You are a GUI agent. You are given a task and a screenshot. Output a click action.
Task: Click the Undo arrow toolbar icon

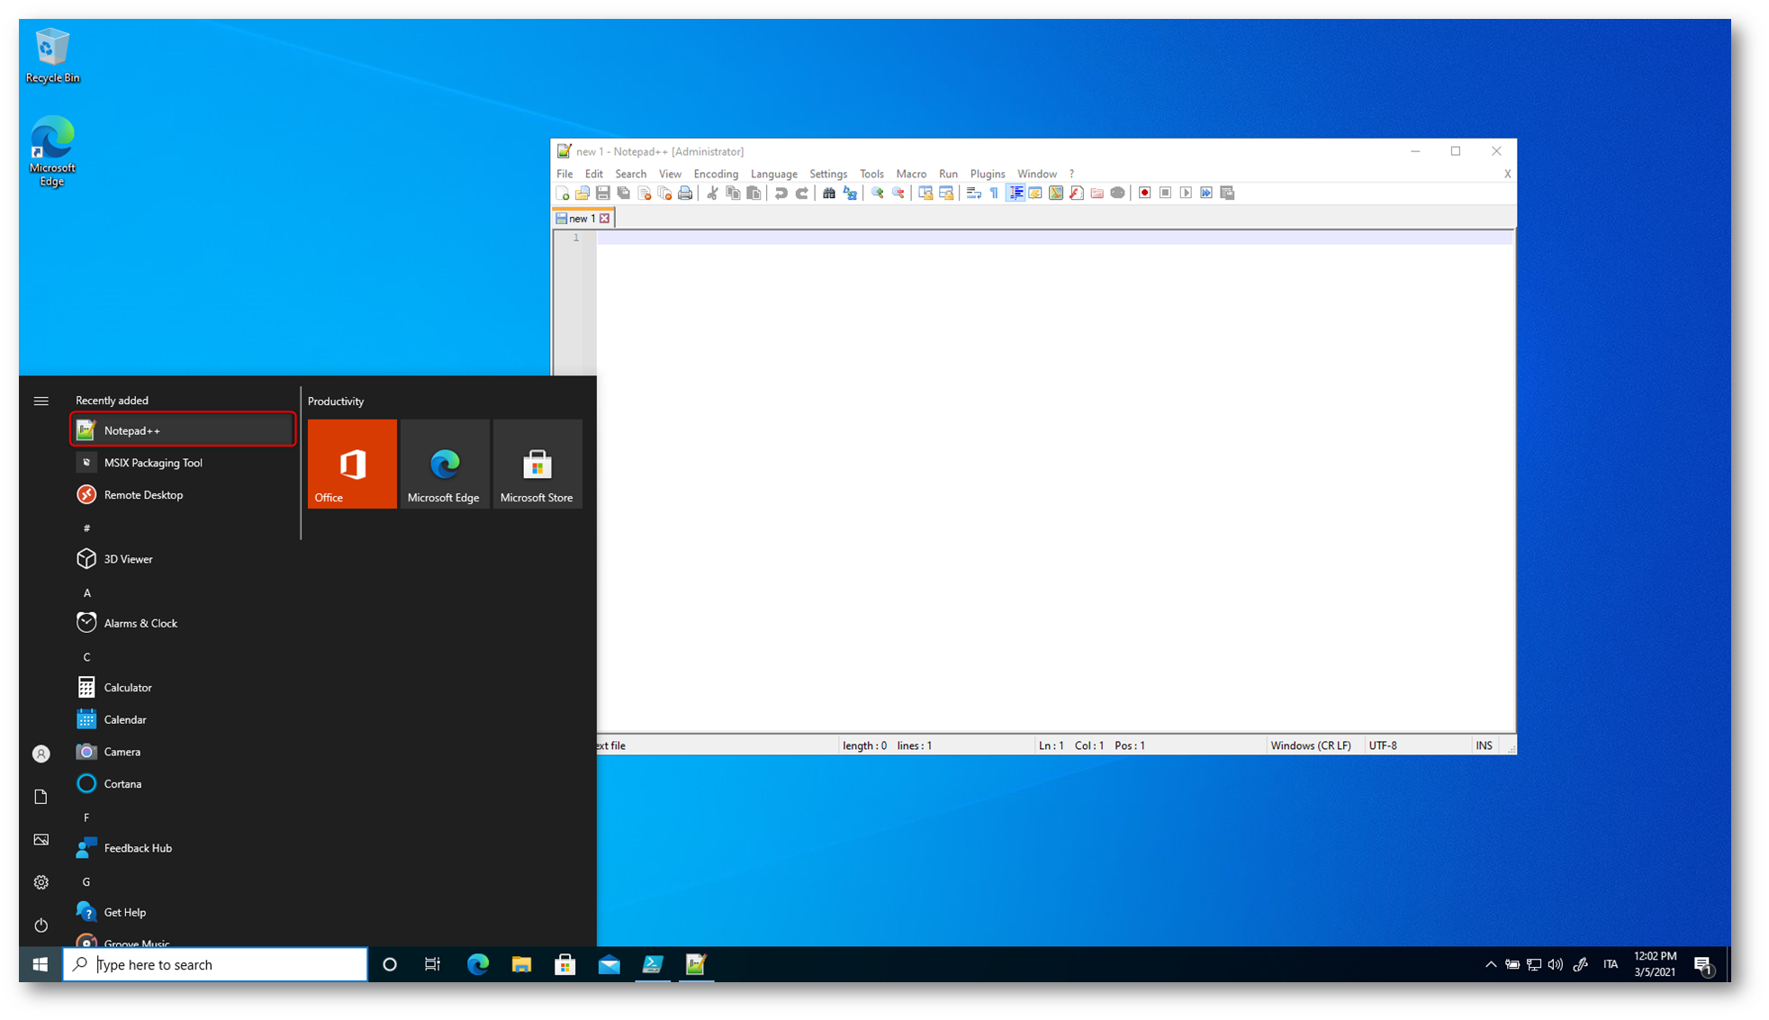pos(781,194)
